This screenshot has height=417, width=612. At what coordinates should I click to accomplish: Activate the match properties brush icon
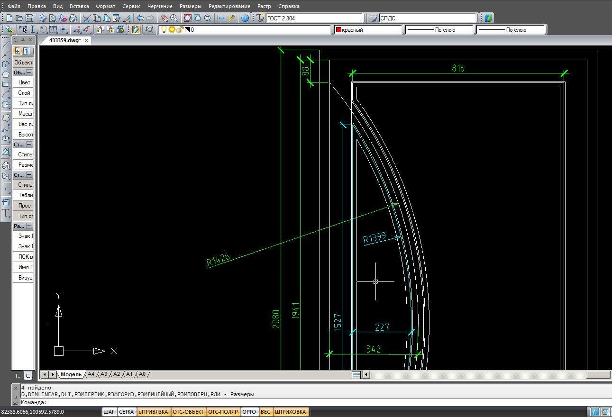point(127,18)
